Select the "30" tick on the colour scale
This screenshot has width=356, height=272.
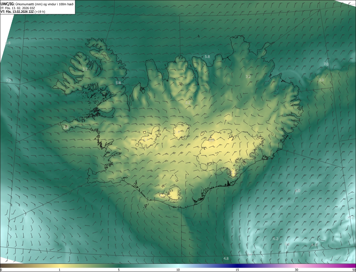tap(296, 270)
